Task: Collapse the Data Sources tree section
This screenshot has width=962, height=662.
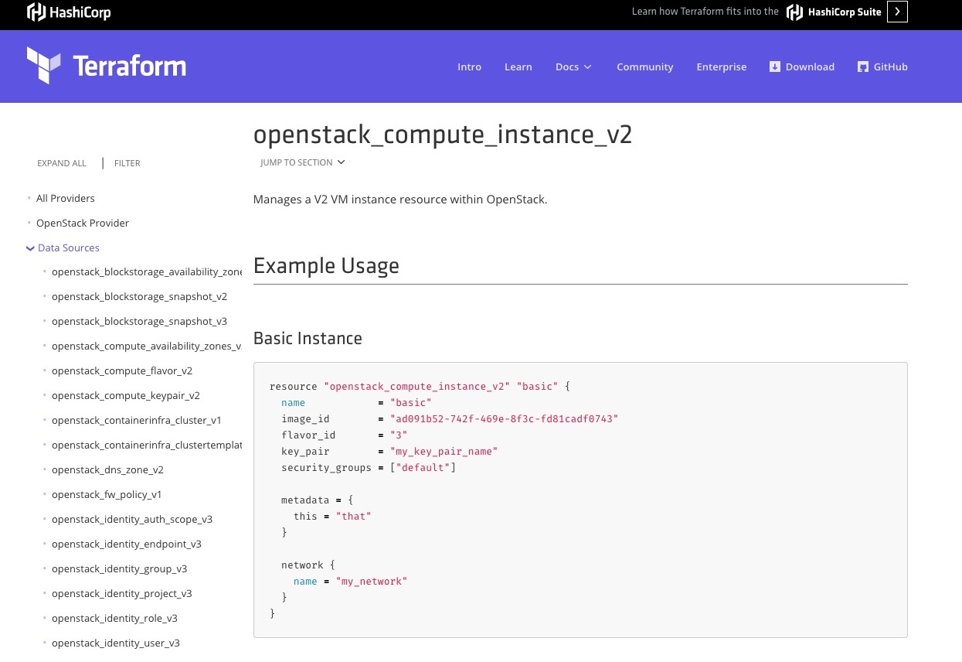Action: point(30,248)
